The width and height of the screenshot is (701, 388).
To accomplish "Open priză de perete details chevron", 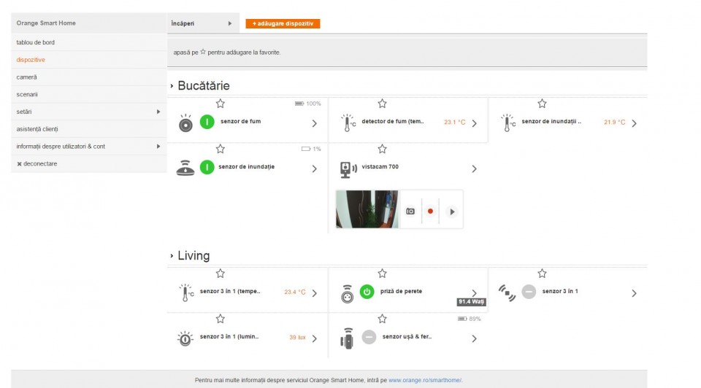I will pos(475,293).
